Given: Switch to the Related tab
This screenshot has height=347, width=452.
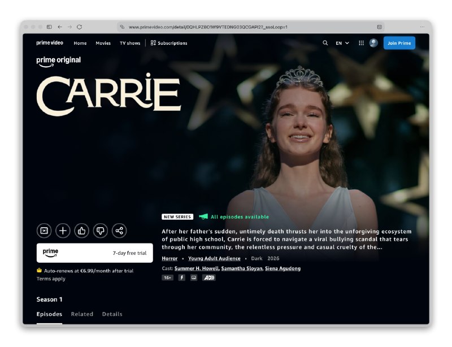Looking at the screenshot, I should tap(82, 314).
